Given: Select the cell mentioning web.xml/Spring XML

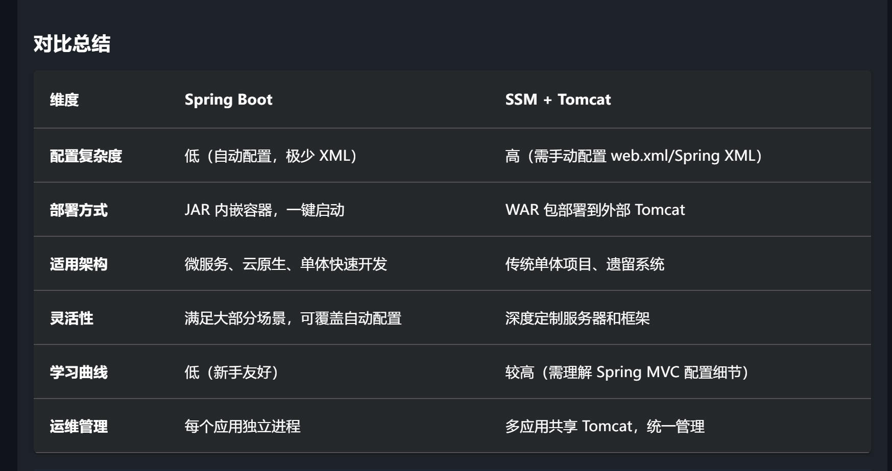Looking at the screenshot, I should tap(634, 156).
